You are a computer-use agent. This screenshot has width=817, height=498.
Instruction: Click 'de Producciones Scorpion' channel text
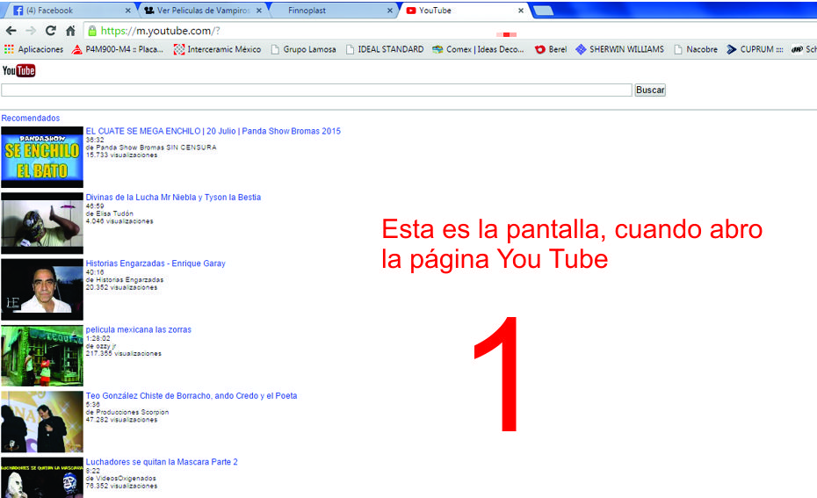click(x=127, y=412)
